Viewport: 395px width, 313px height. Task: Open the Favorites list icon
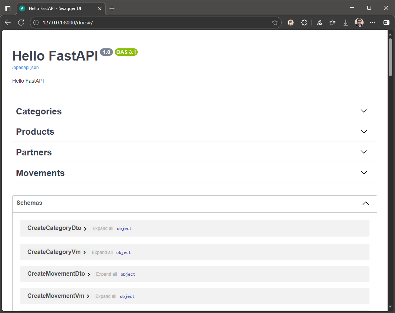click(332, 23)
